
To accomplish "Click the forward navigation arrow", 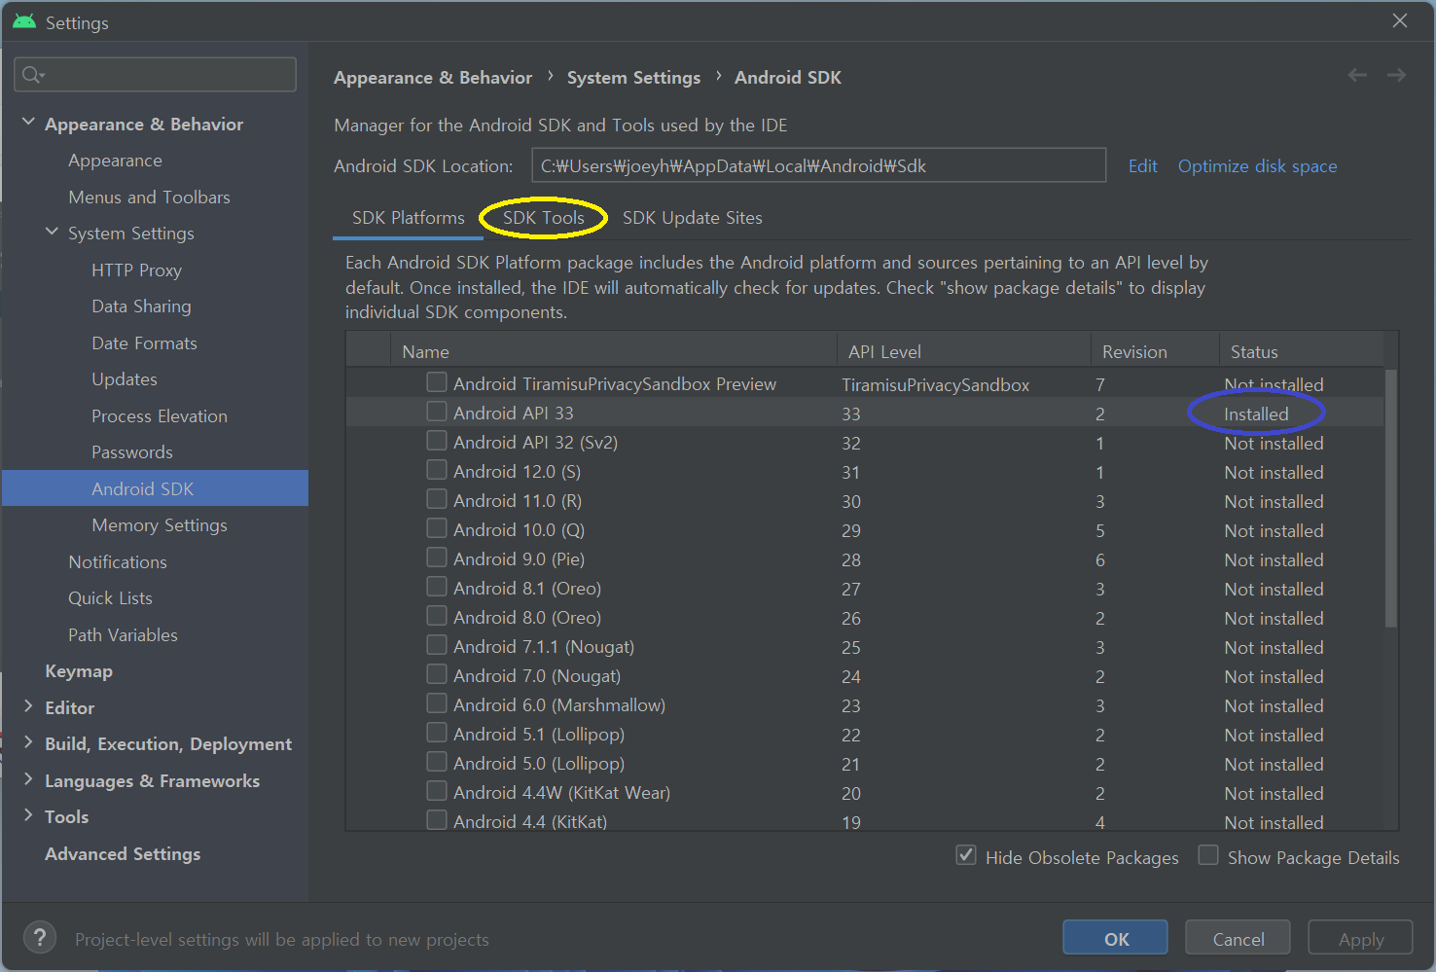I will click(1396, 75).
